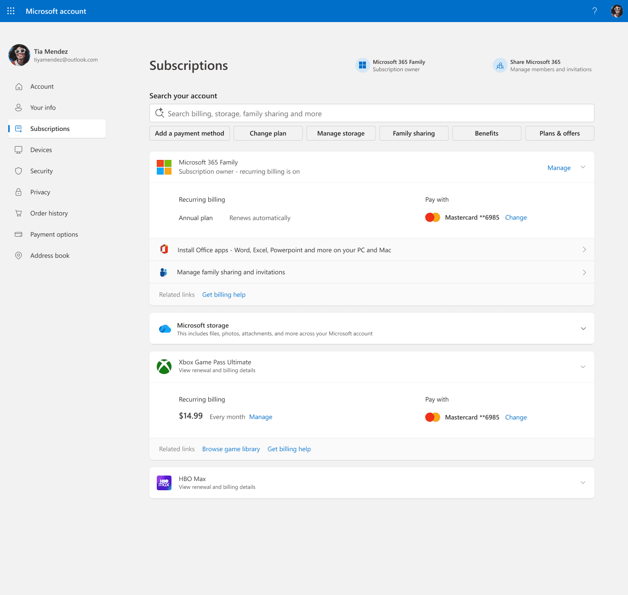Open the Benefits button
The image size is (628, 595).
(487, 133)
